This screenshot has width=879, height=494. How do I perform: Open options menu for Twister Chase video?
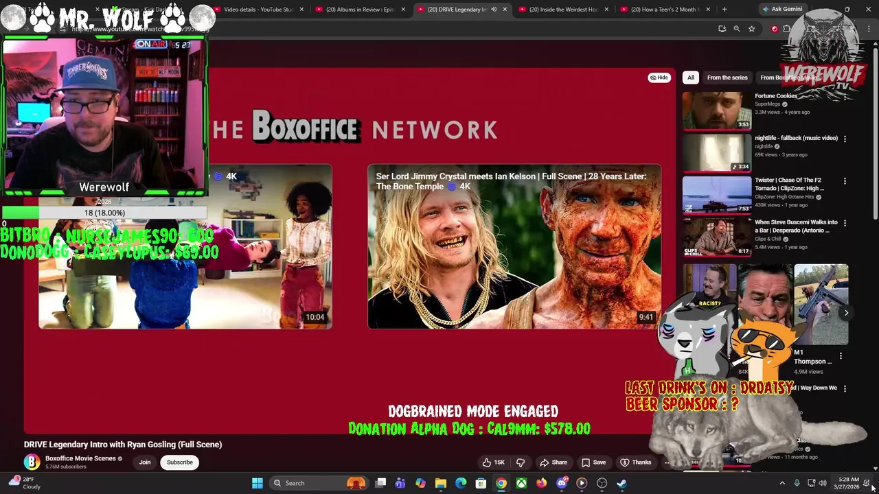tap(845, 181)
